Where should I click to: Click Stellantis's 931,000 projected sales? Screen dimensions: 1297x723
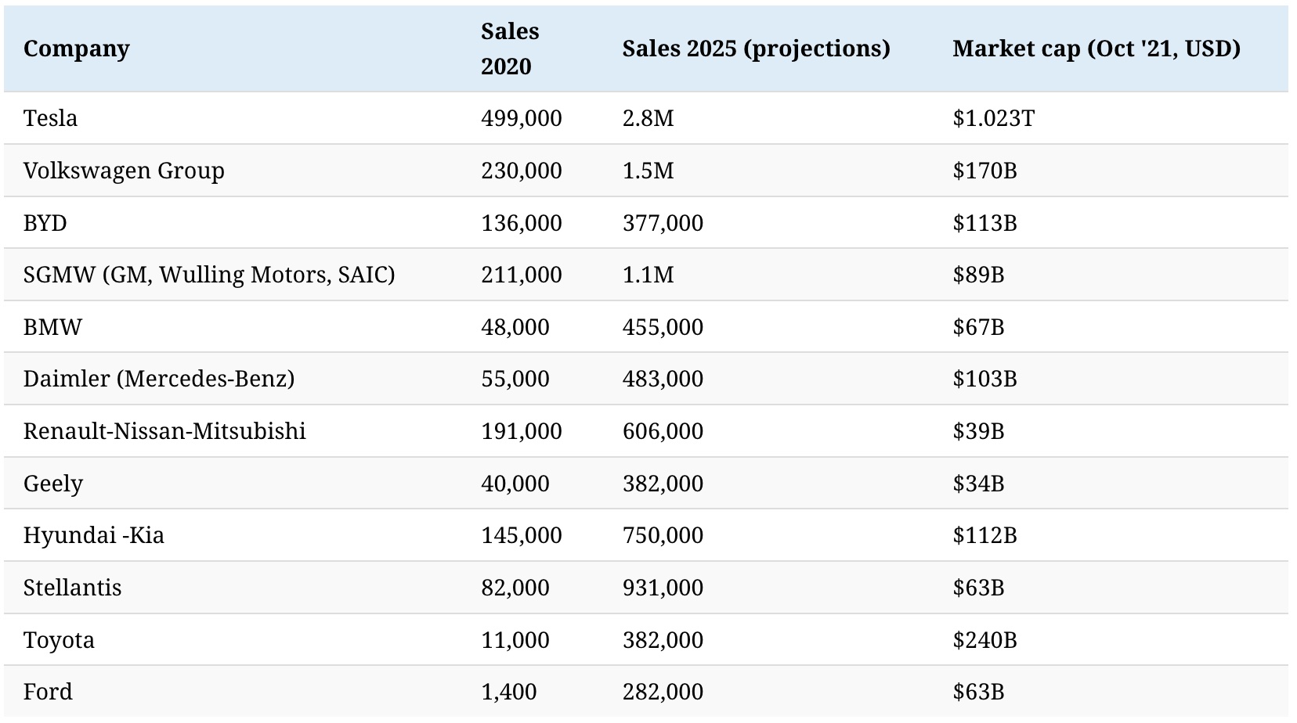click(663, 588)
